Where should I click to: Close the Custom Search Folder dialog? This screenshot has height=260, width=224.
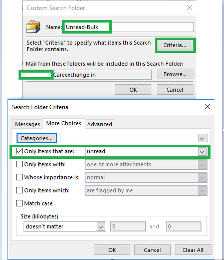[x=189, y=8]
